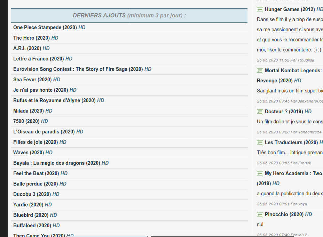Open Filles de joie (2020) link
Image resolution: width=323 pixels, height=237 pixels.
[x=40, y=142]
